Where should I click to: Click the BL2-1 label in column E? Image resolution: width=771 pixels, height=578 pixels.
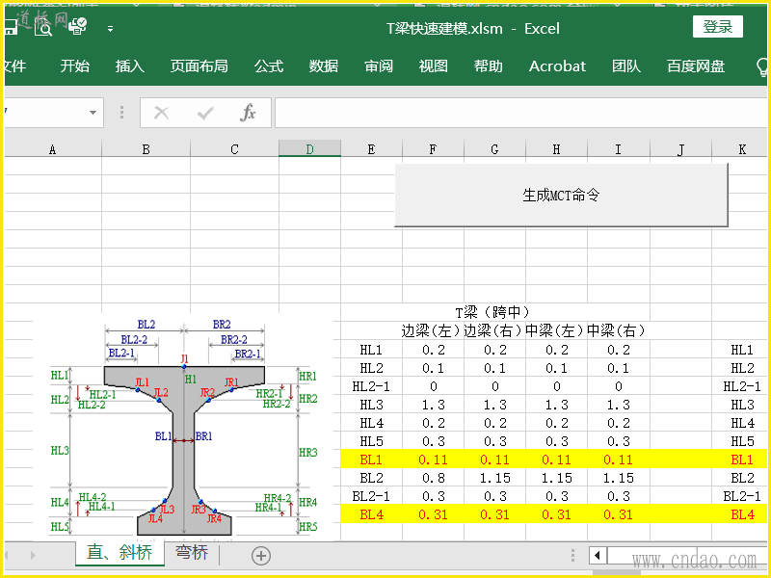[x=371, y=496]
